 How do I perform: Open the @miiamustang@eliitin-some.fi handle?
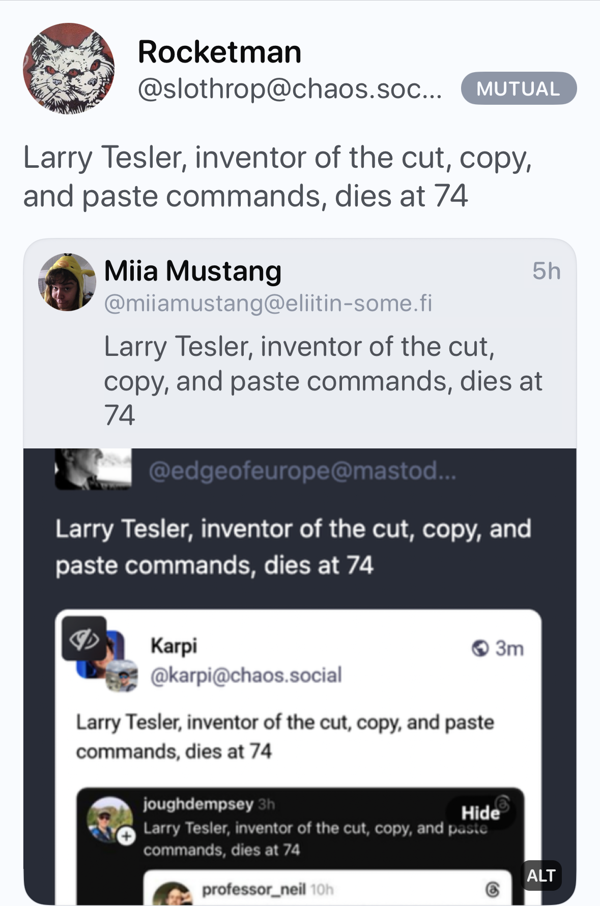coord(268,304)
